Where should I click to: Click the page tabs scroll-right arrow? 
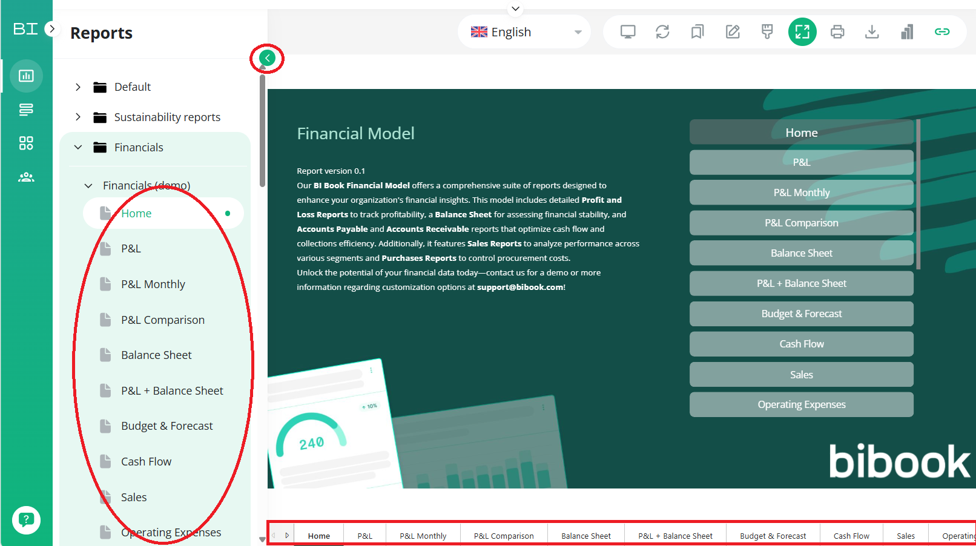pos(287,535)
